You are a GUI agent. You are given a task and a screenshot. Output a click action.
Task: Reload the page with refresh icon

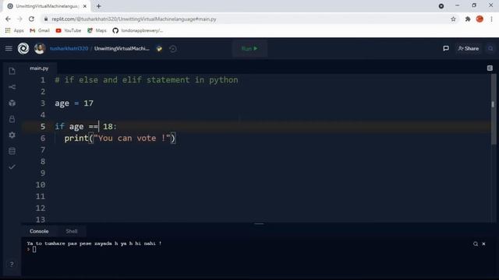[31, 19]
